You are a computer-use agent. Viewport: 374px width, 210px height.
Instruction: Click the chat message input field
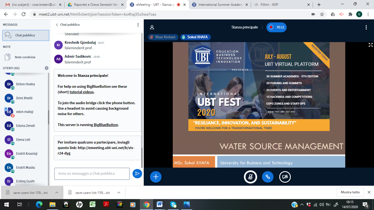pyautogui.click(x=92, y=174)
